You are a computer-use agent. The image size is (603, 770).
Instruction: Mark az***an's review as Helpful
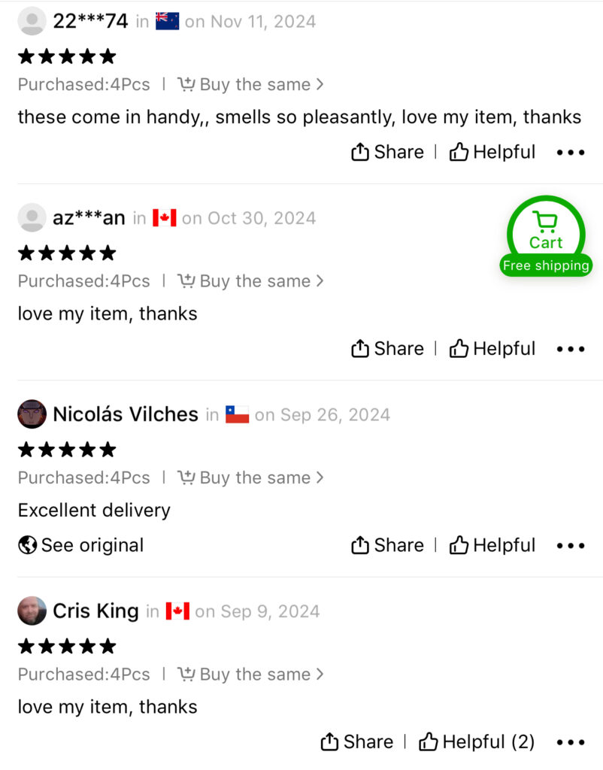pyautogui.click(x=492, y=349)
